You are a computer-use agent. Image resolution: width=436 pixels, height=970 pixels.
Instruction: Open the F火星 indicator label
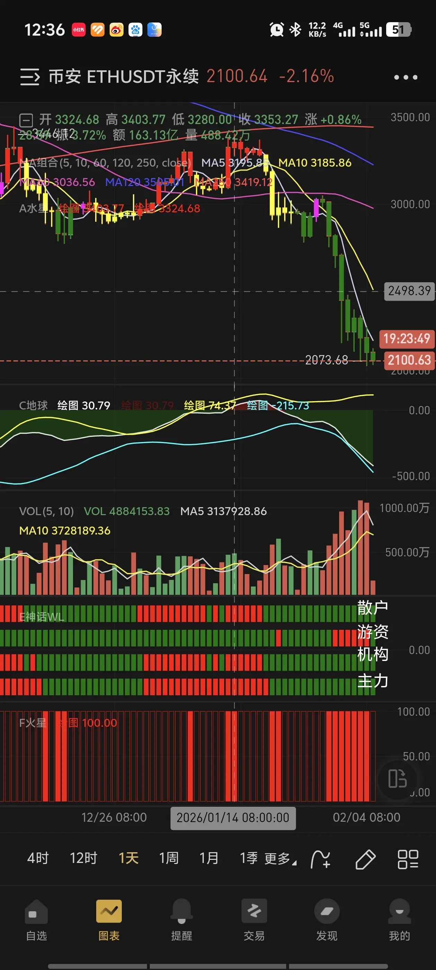pyautogui.click(x=33, y=723)
